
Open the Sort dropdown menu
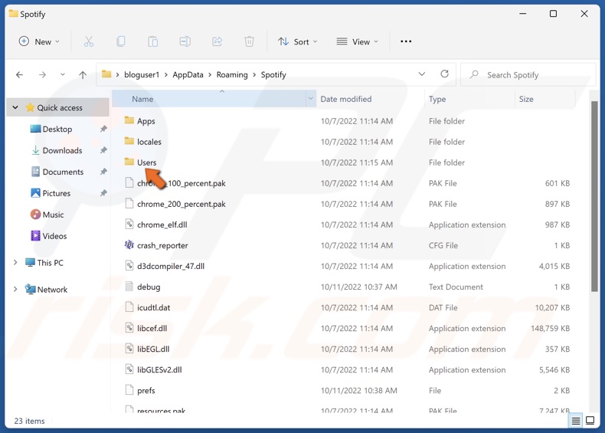(297, 41)
